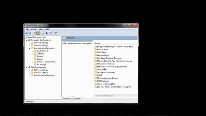Select Network in the left tree
The width and height of the screenshot is (206, 116).
(40, 54)
